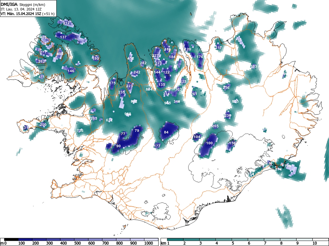Click visibility value '180' on the map
Screen dimensions: 329x246
pyautogui.click(x=96, y=58)
